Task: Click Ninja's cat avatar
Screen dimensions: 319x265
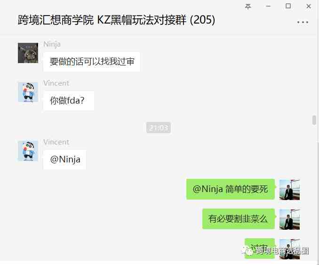Action: [x=28, y=53]
